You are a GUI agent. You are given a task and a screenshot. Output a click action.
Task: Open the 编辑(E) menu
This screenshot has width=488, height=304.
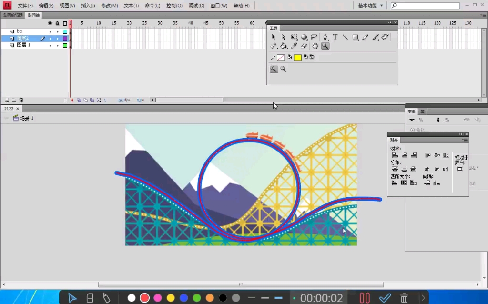tap(46, 6)
